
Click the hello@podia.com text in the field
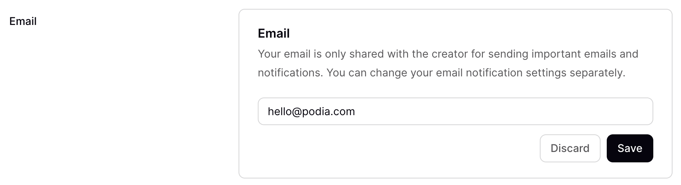(x=311, y=112)
